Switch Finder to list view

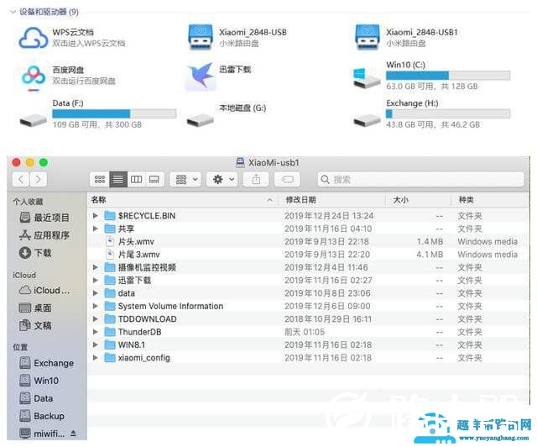pos(118,179)
